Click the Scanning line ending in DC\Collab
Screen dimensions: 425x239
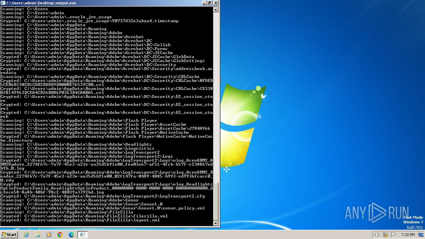[85, 45]
